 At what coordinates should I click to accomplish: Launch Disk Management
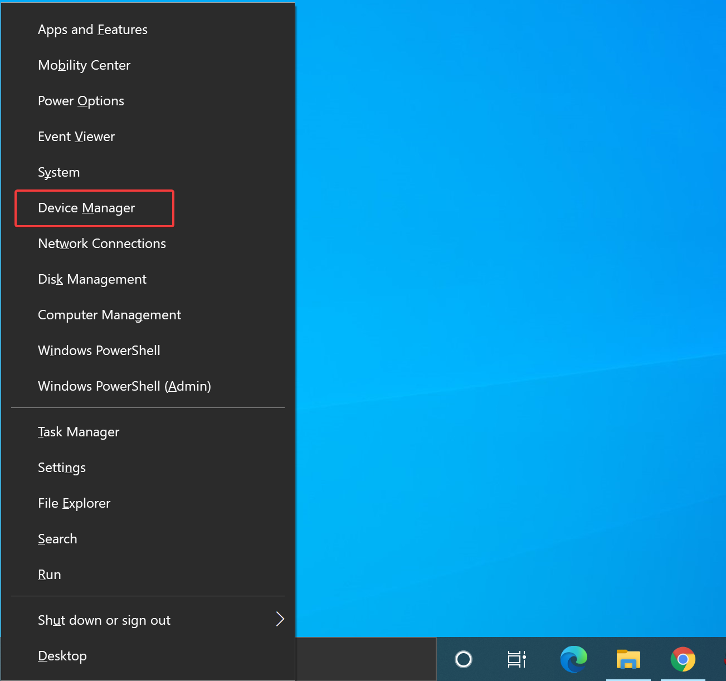point(148,279)
